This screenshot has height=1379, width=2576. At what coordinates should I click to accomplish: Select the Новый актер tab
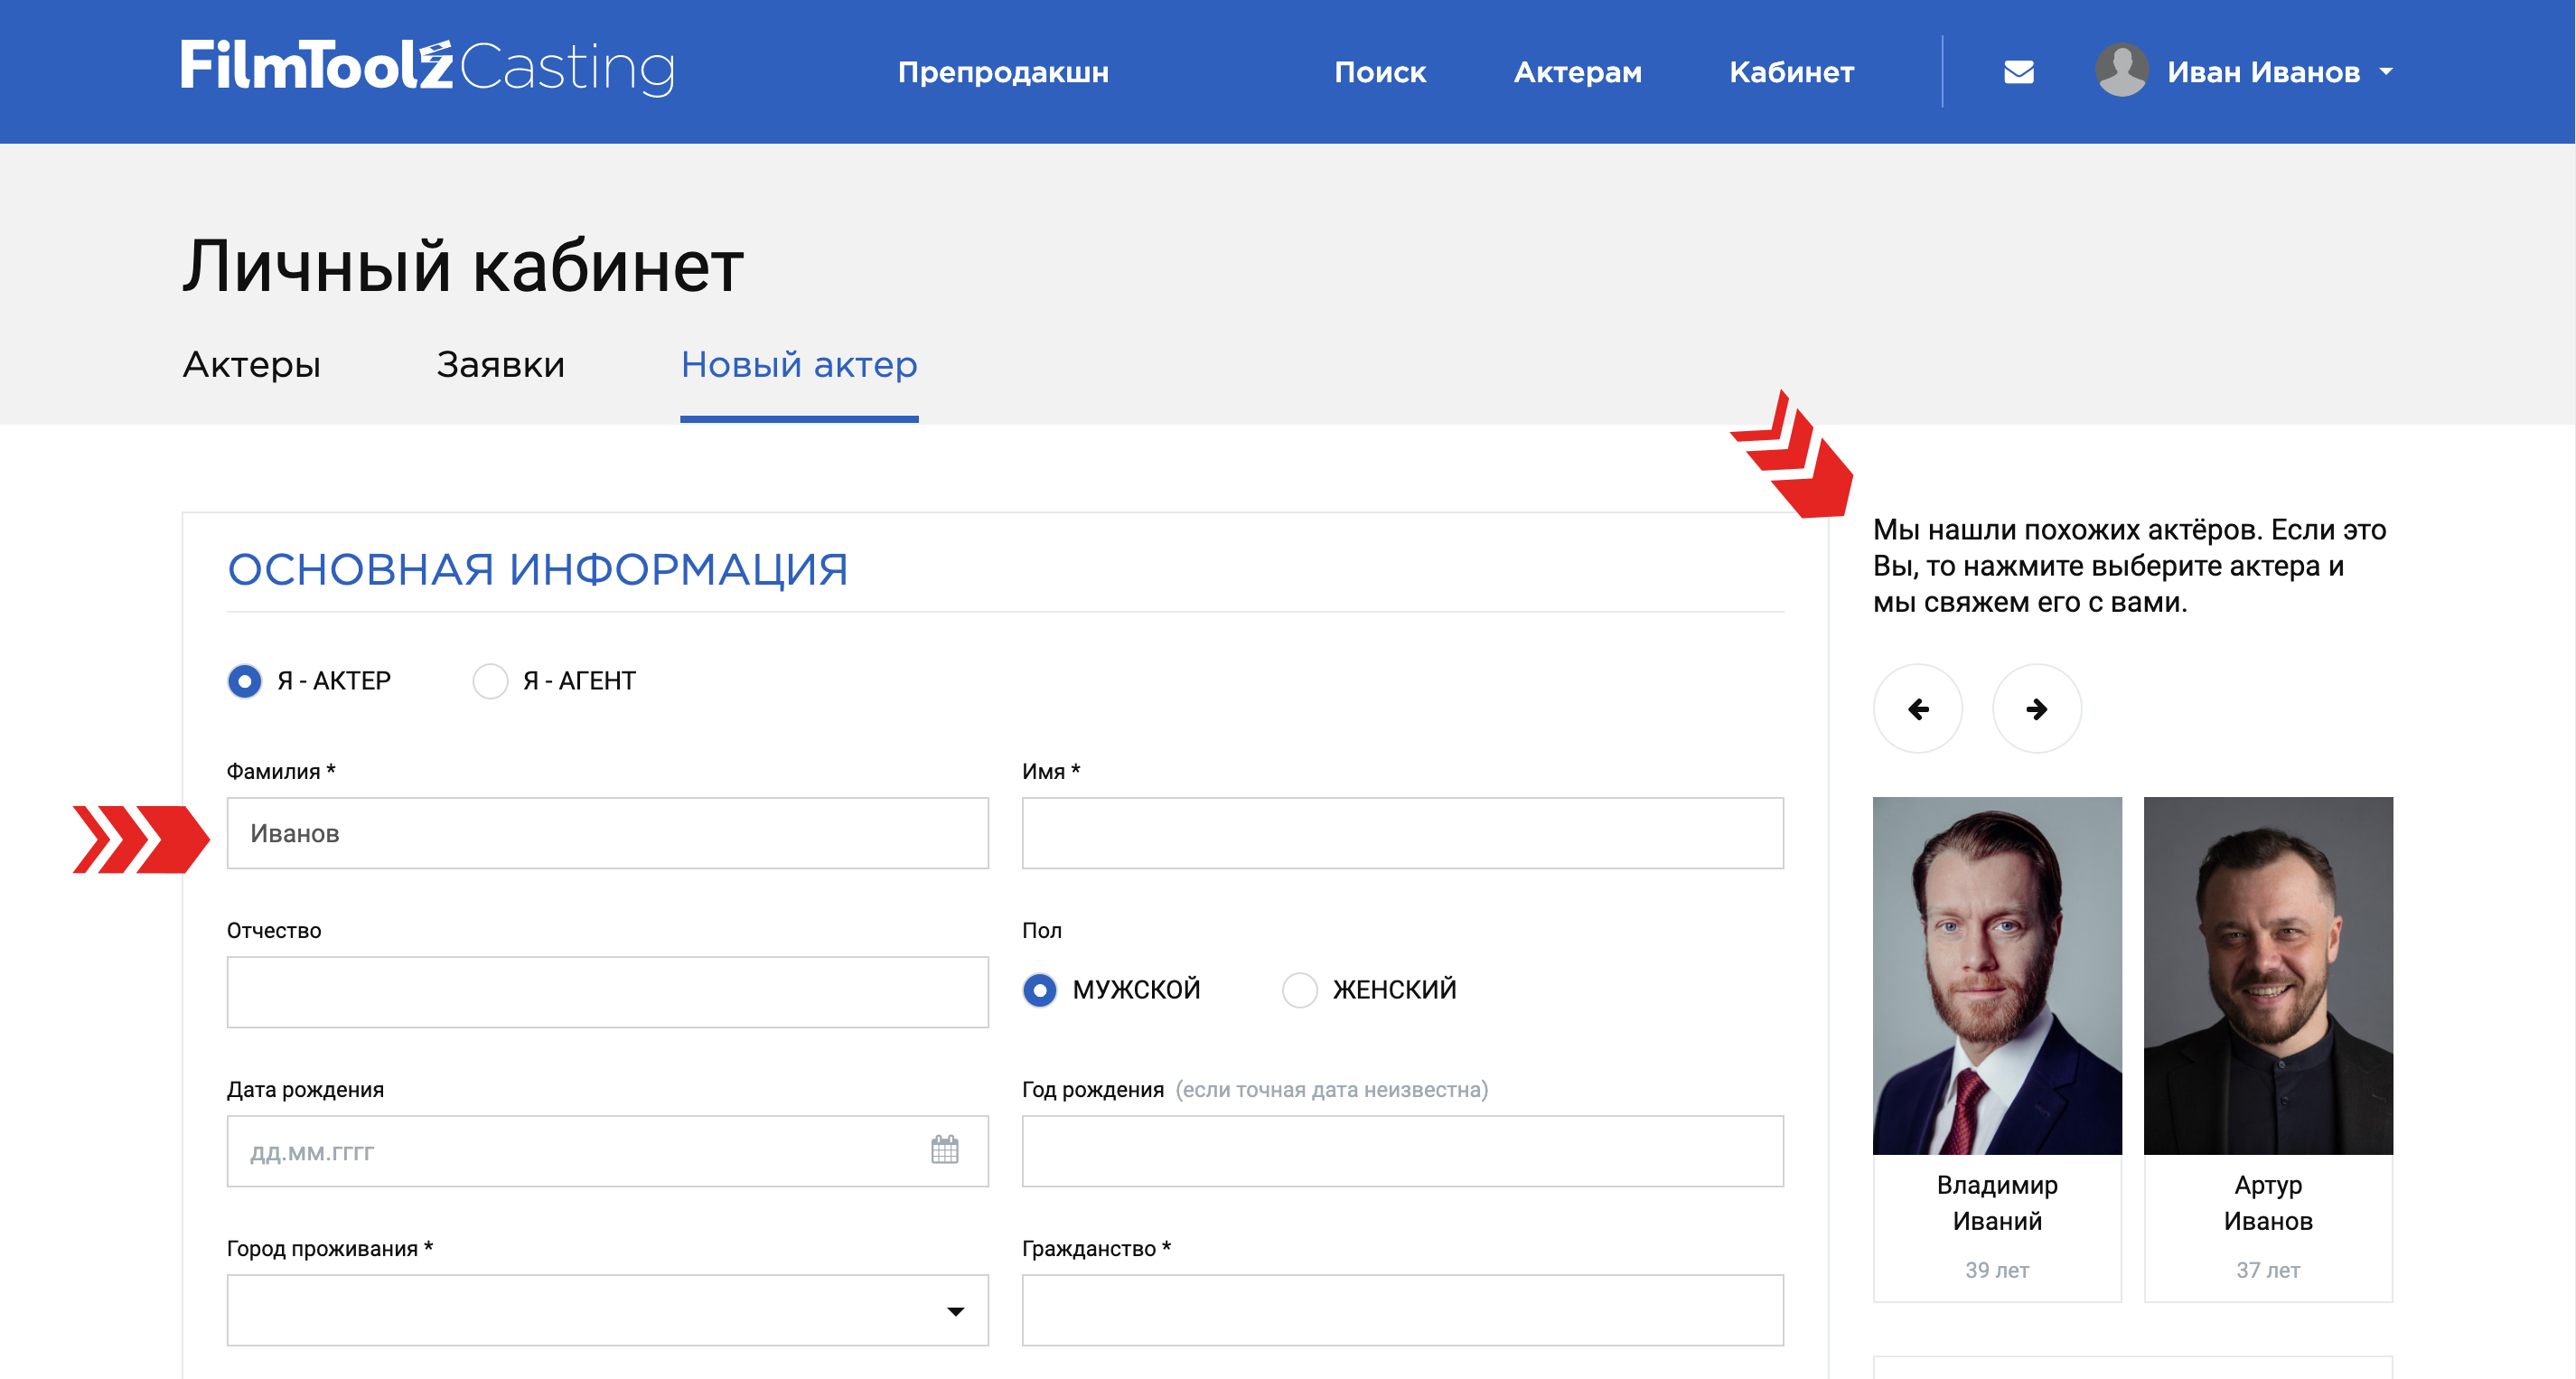(x=799, y=364)
